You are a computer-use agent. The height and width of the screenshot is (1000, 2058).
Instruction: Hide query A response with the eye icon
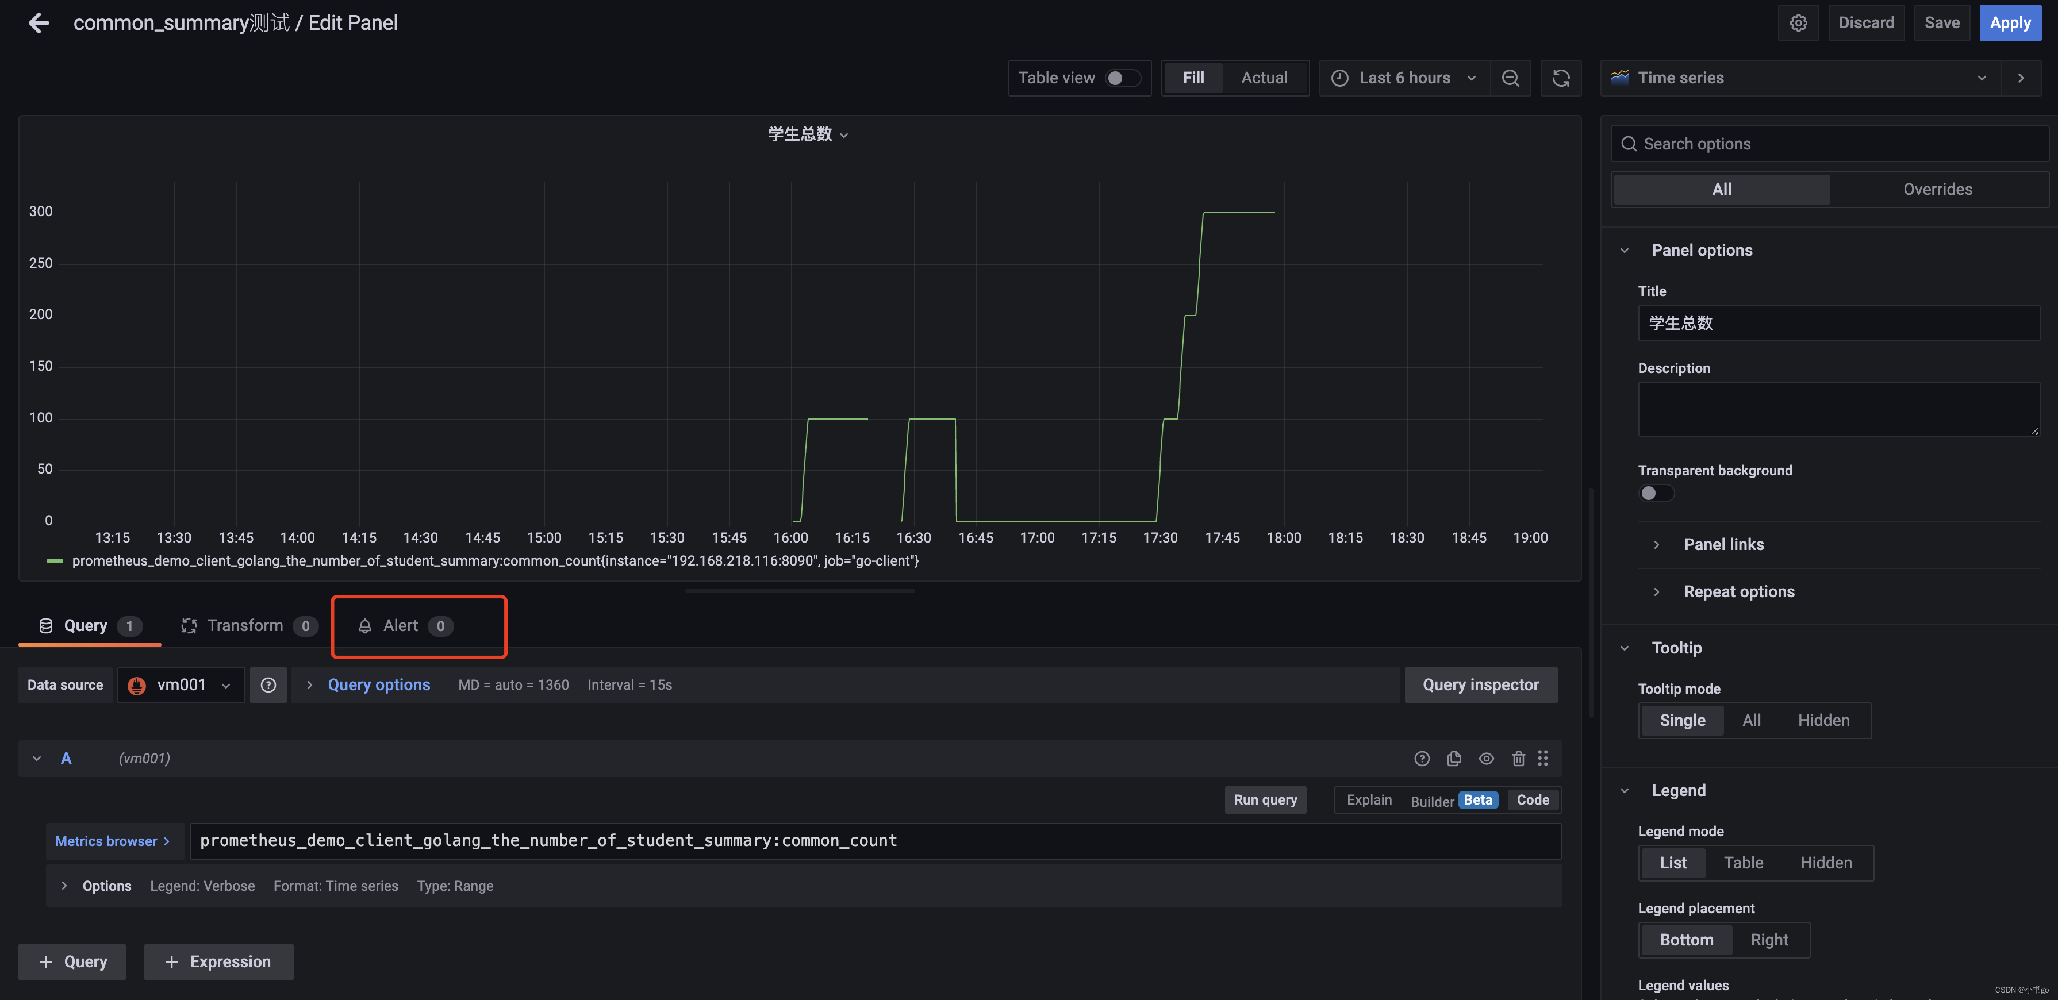pyautogui.click(x=1486, y=759)
